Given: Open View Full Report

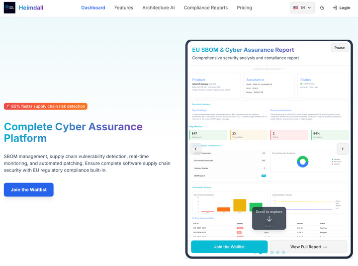Looking at the screenshot, I should 308,247.
